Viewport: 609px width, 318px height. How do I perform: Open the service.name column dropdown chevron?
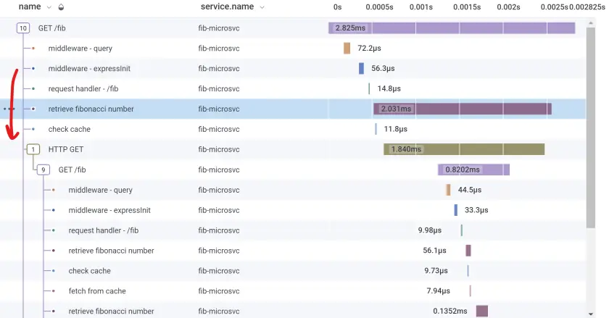[262, 7]
